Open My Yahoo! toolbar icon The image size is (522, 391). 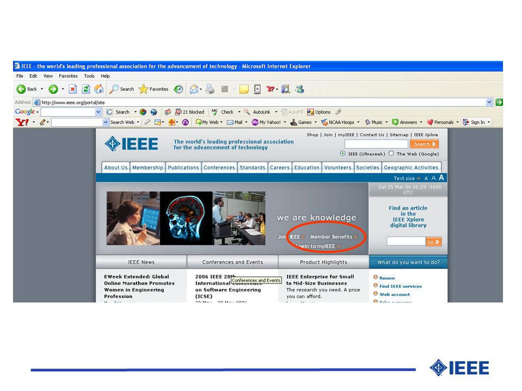(255, 122)
